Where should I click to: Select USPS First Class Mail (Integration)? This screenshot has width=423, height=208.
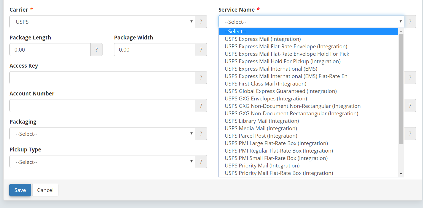pos(309,84)
